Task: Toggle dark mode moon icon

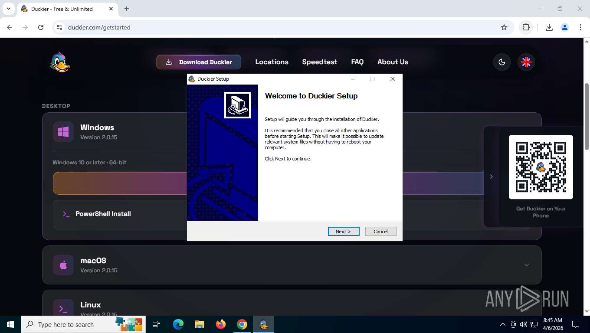Action: tap(502, 62)
